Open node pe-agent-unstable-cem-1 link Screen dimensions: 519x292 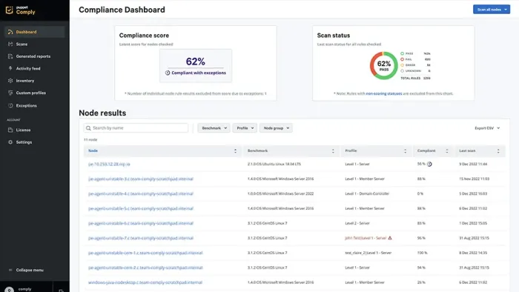pyautogui.click(x=145, y=253)
